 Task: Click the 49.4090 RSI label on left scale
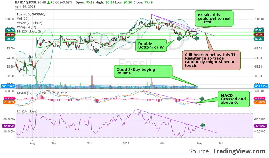tap(9, 126)
